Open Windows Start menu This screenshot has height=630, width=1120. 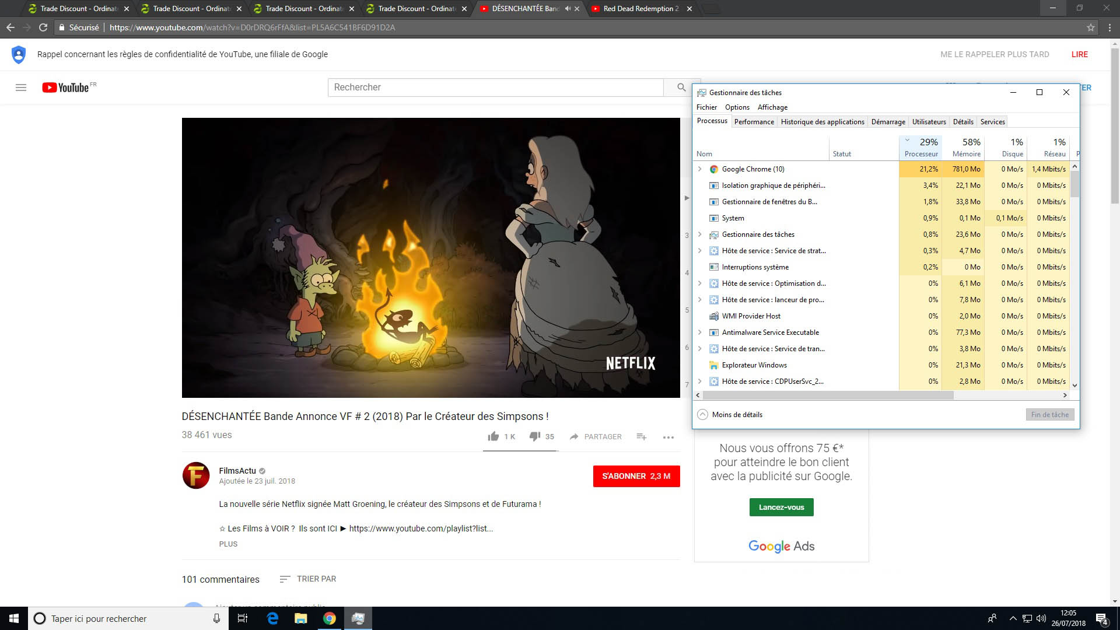(14, 618)
